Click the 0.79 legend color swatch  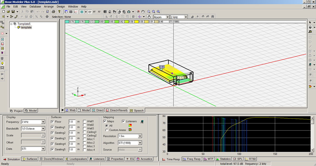tap(67, 22)
